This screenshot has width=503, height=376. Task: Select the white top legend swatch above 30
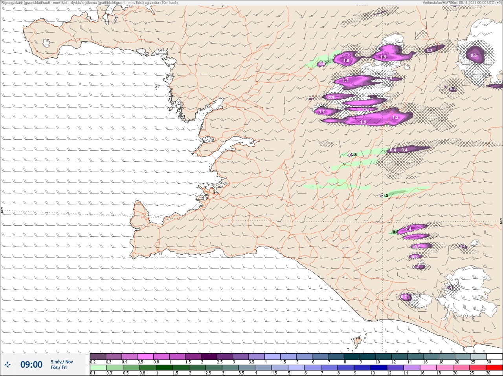(495, 356)
